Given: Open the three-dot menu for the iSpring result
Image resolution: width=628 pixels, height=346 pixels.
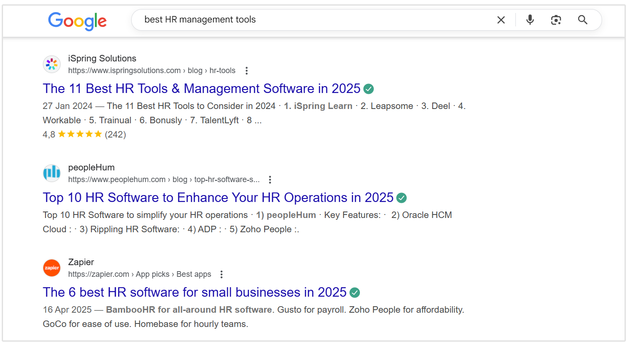Looking at the screenshot, I should 246,70.
